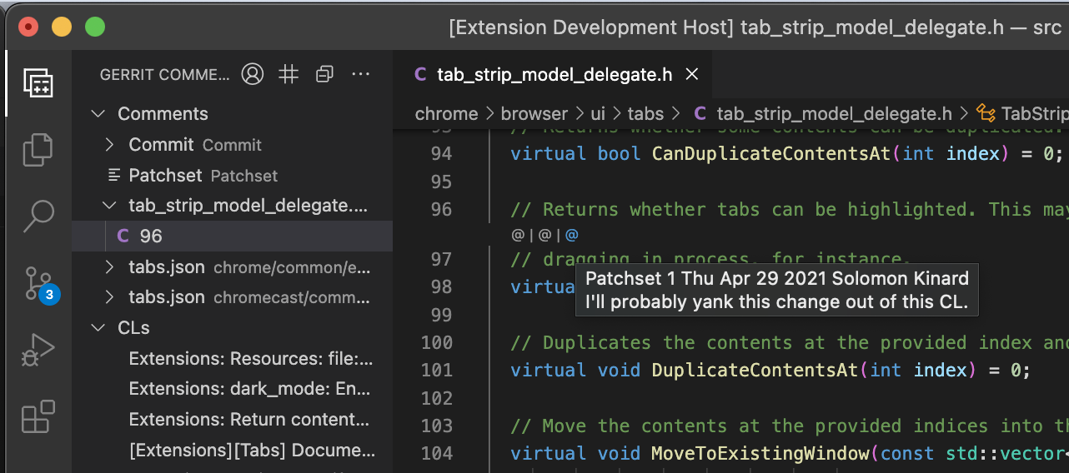
Task: Open the Run and Debug icon
Action: (38, 350)
